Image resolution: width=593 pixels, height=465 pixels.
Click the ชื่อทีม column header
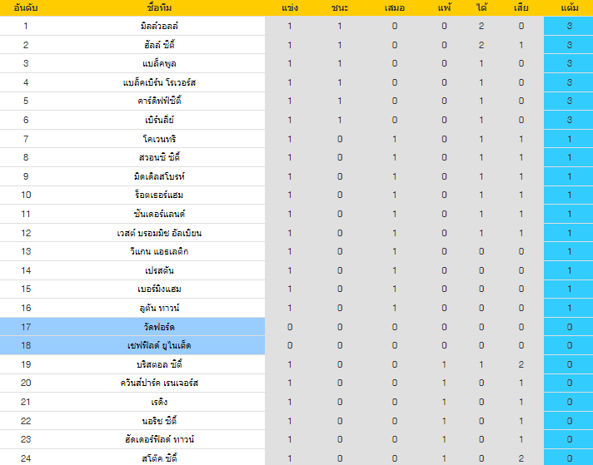159,8
